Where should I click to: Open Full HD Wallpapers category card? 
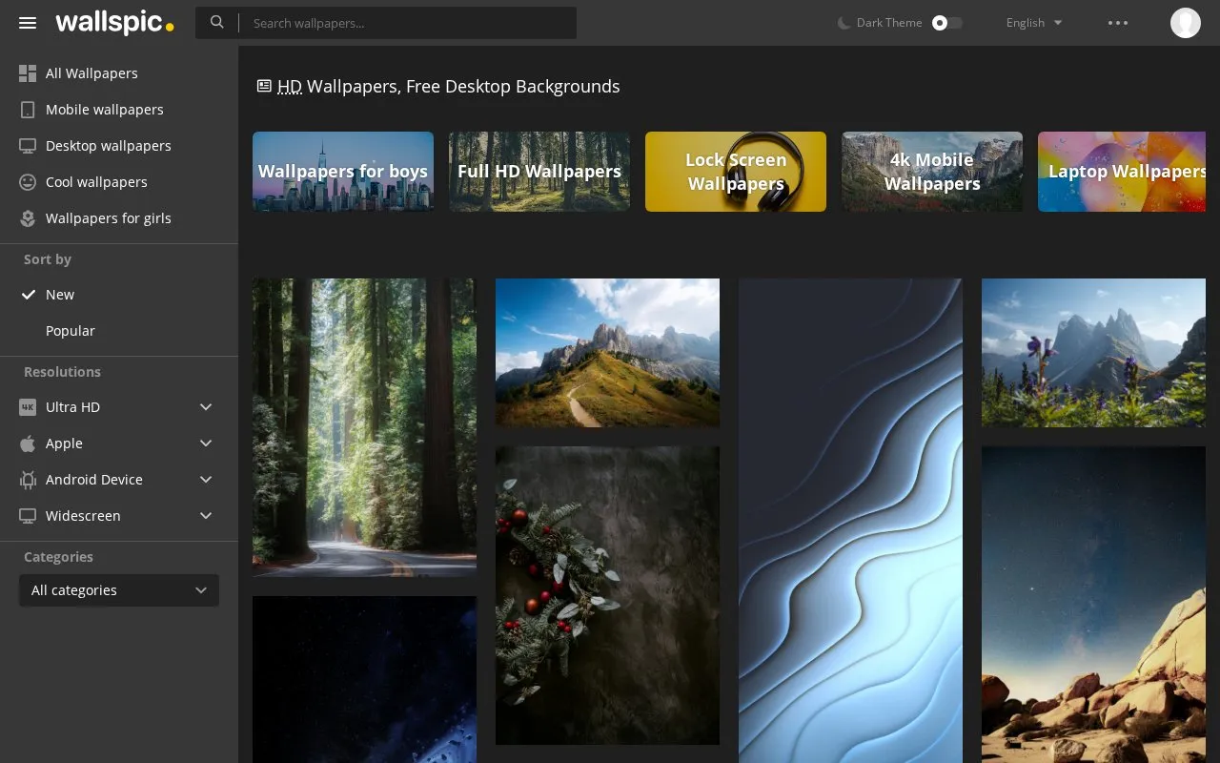539,172
